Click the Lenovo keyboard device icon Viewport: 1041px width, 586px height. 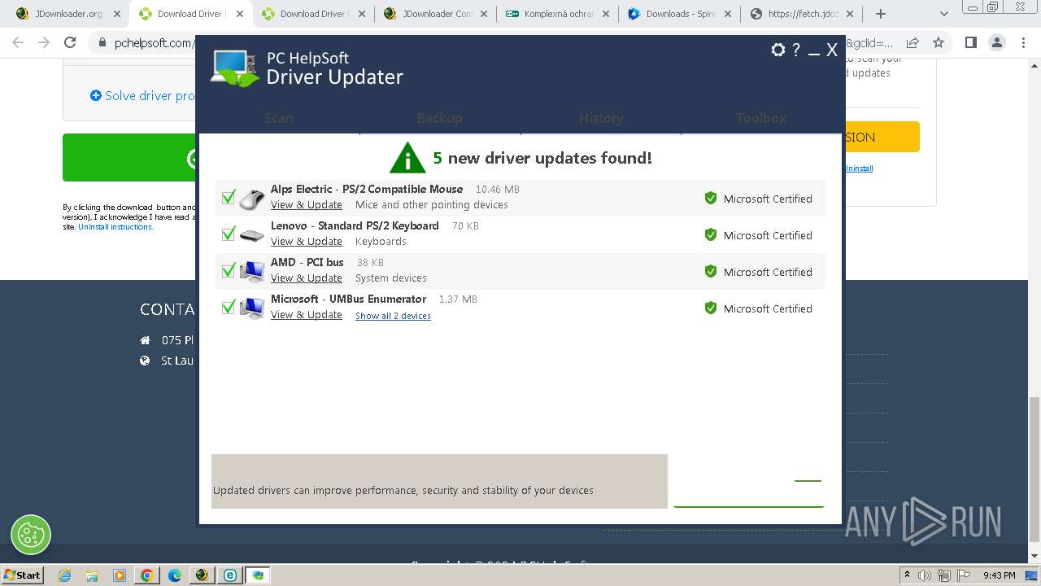(x=252, y=235)
